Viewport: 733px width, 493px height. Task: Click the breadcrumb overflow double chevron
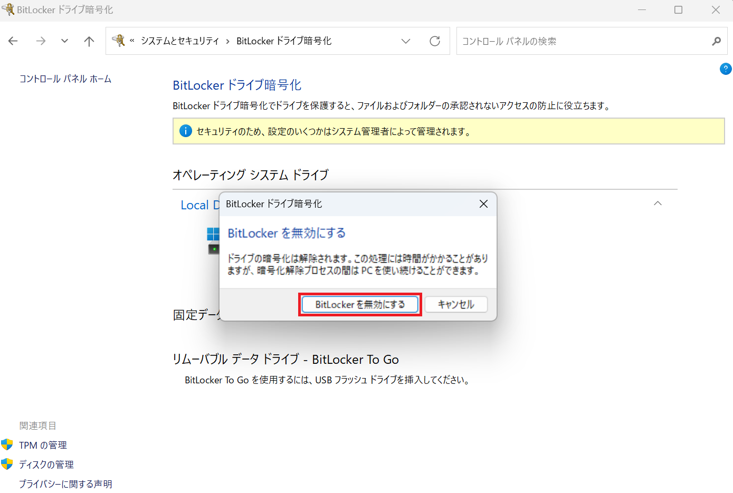pyautogui.click(x=132, y=41)
